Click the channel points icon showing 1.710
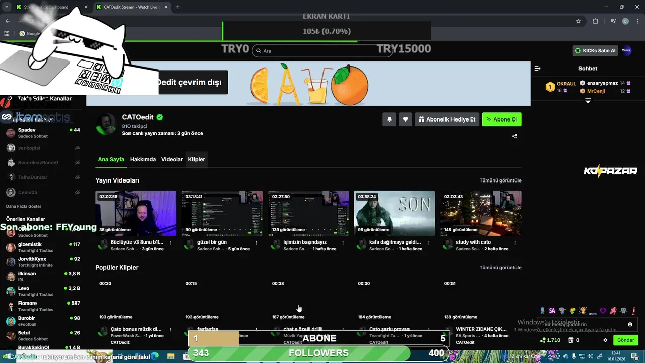The image size is (645, 363). click(x=542, y=340)
